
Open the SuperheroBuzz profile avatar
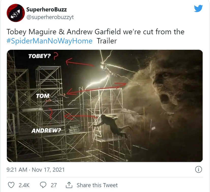(16, 13)
